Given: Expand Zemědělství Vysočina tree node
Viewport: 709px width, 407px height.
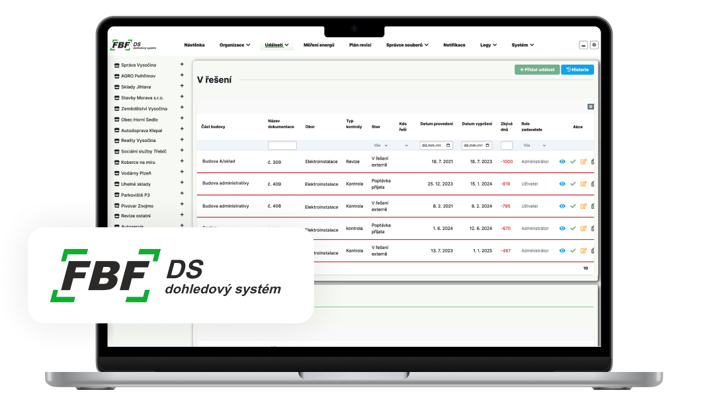Looking at the screenshot, I should click(x=182, y=108).
